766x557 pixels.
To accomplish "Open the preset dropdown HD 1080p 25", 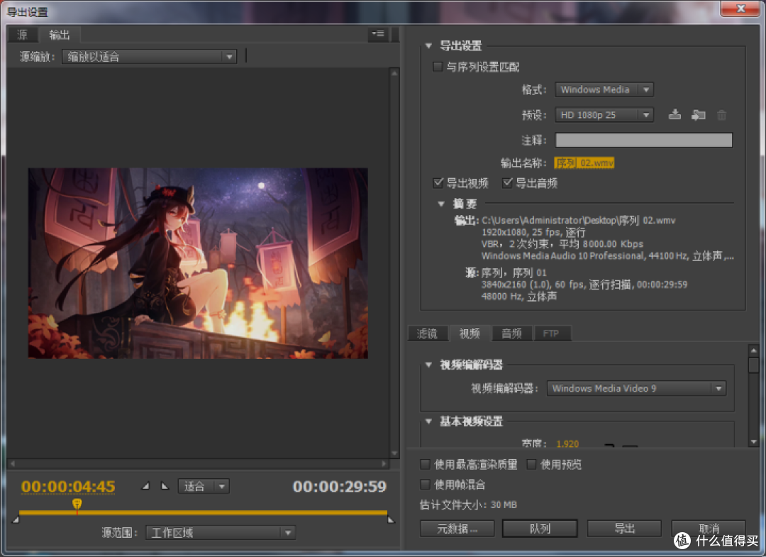I will pyautogui.click(x=604, y=115).
